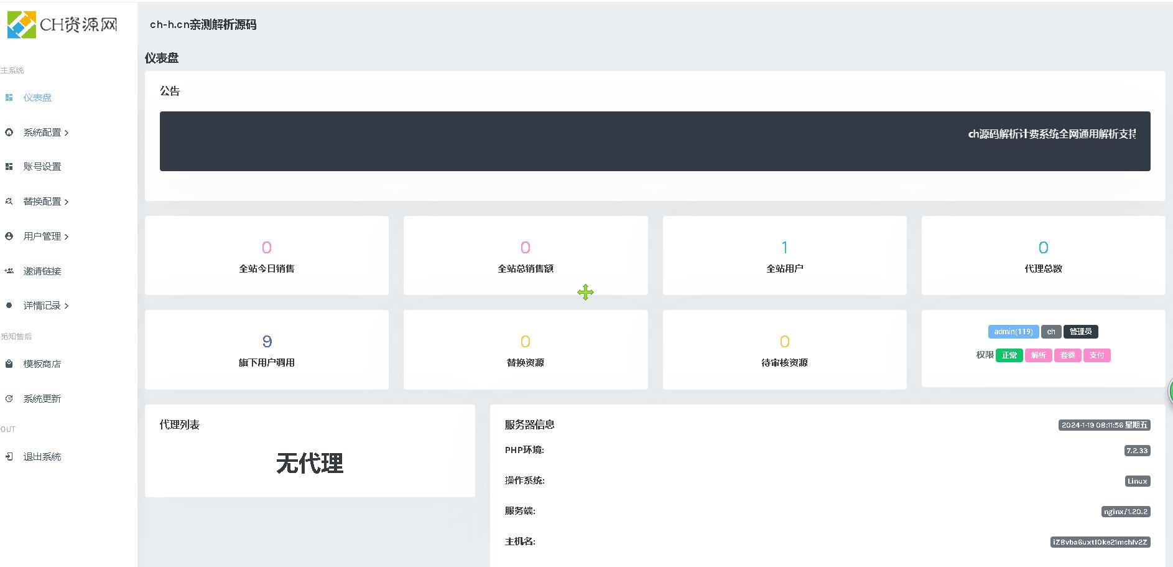Expand the 系统配置 submenu chevron

(67, 133)
